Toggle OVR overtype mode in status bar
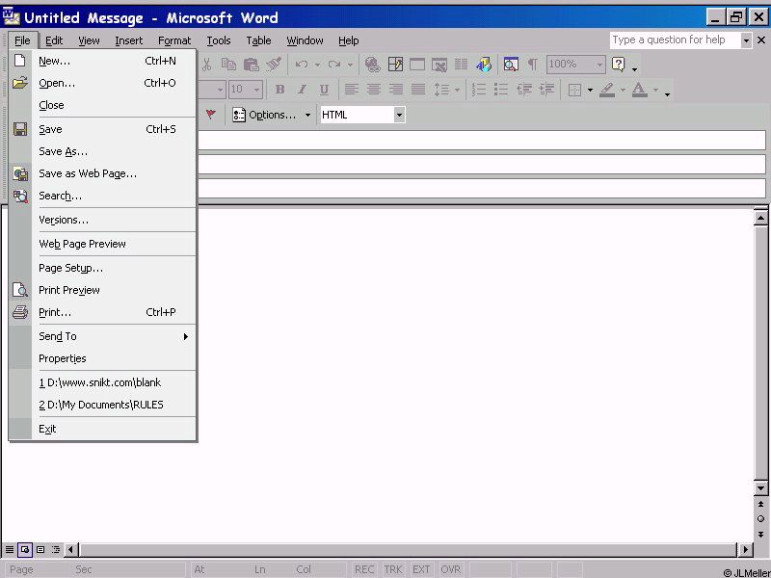Screen dimensions: 771x578 click(x=450, y=569)
